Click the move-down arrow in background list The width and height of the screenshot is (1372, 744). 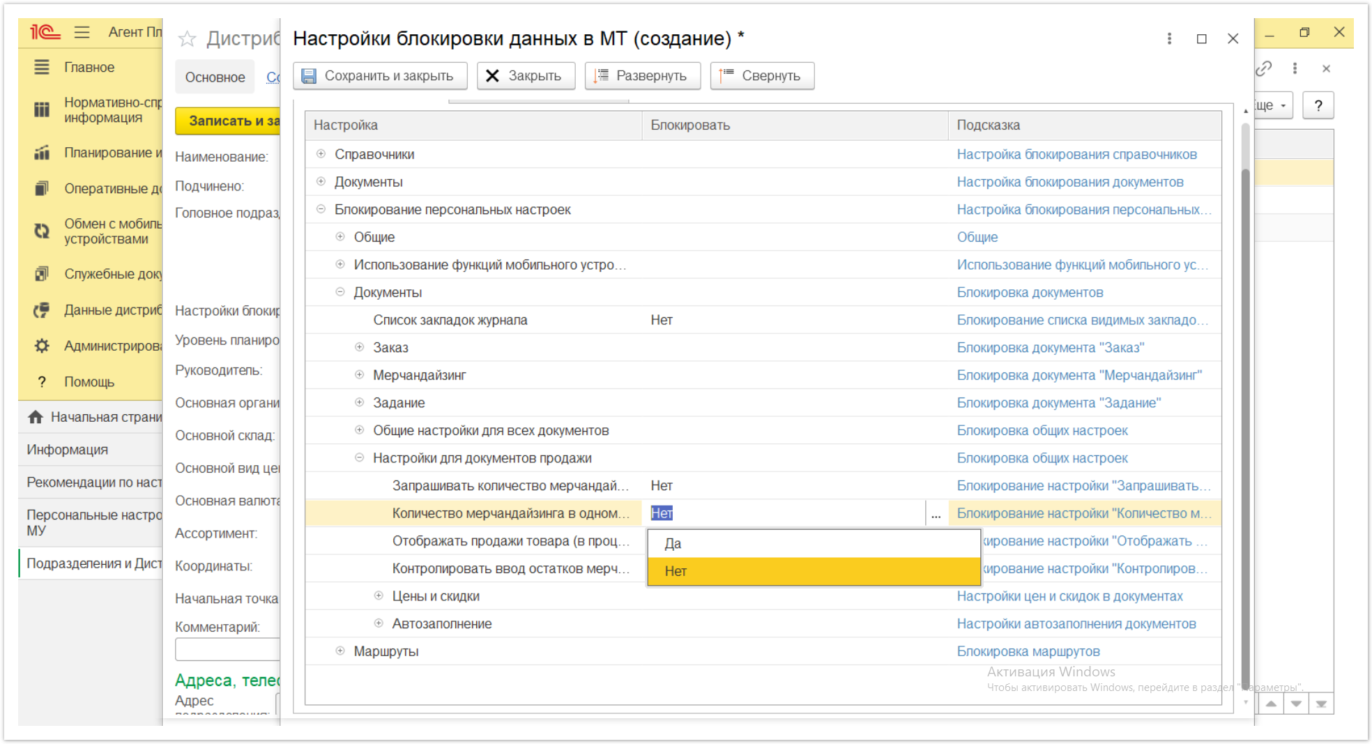click(x=1295, y=704)
